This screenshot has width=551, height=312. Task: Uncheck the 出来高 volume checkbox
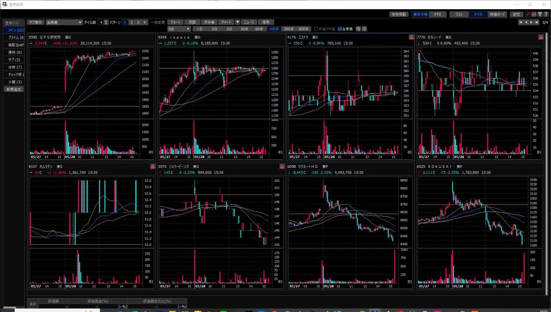[x=340, y=29]
